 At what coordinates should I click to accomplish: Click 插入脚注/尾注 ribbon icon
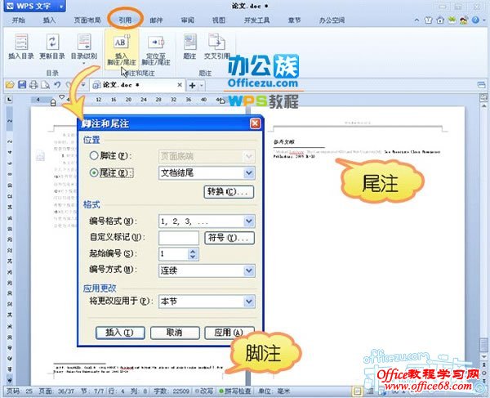(x=121, y=50)
